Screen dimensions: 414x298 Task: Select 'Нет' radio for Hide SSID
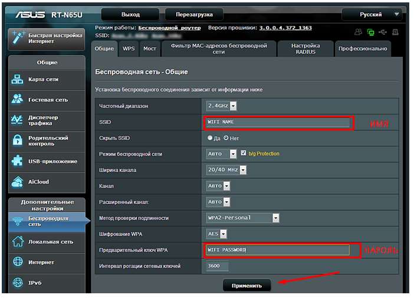pos(226,138)
